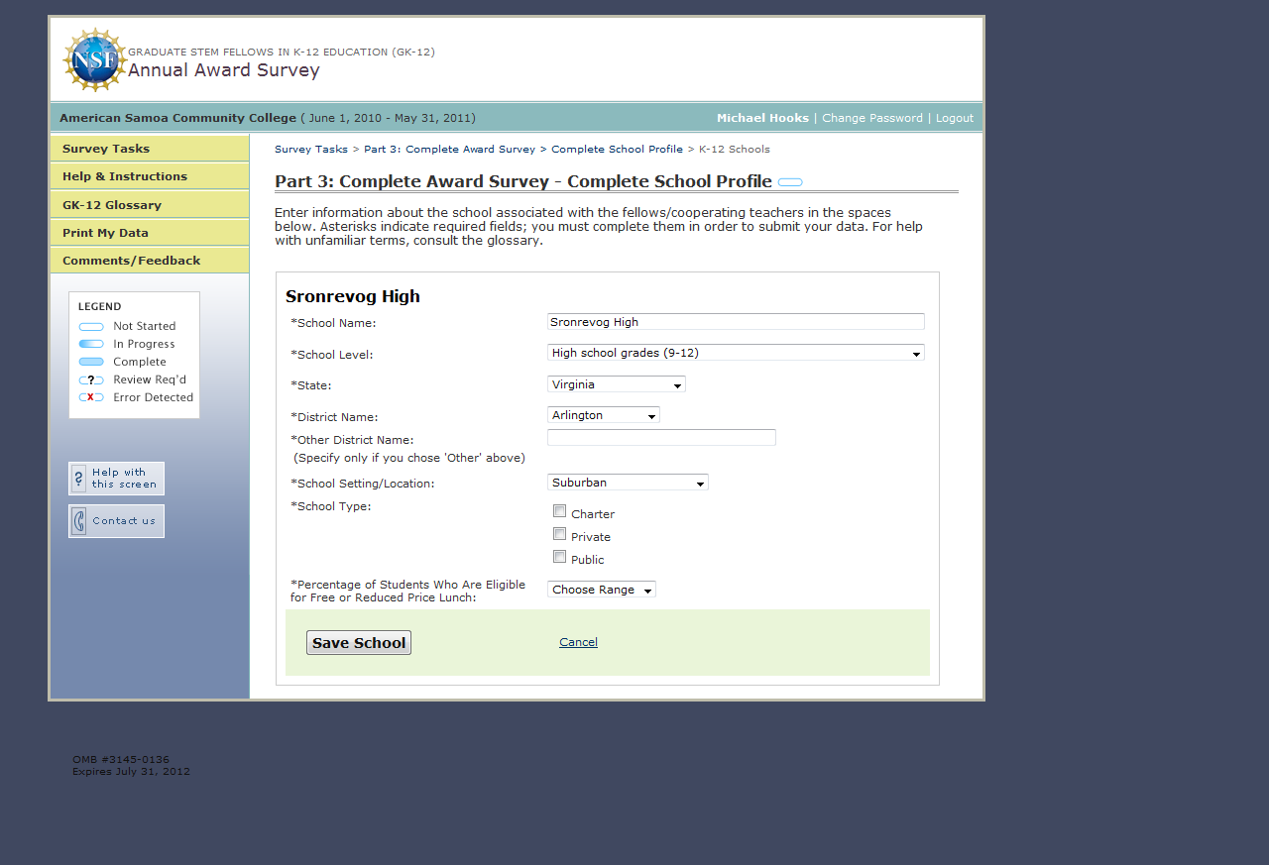Open GK-12 Glossary from the sidebar
This screenshot has width=1269, height=865.
(149, 205)
